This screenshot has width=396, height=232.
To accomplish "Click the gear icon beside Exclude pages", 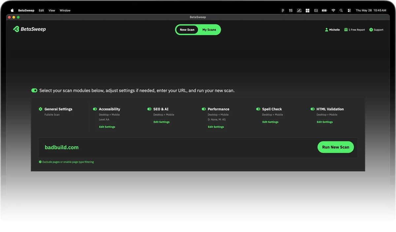I will click(40, 162).
